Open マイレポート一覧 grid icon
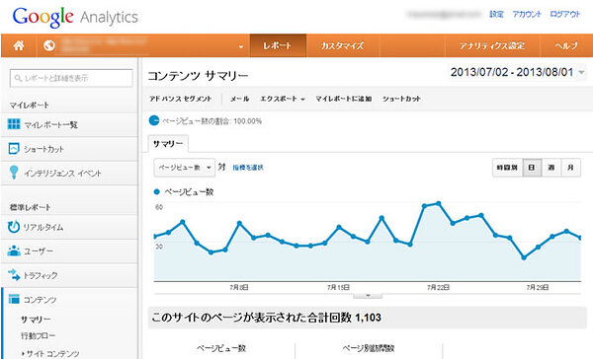The image size is (593, 359). tap(14, 124)
